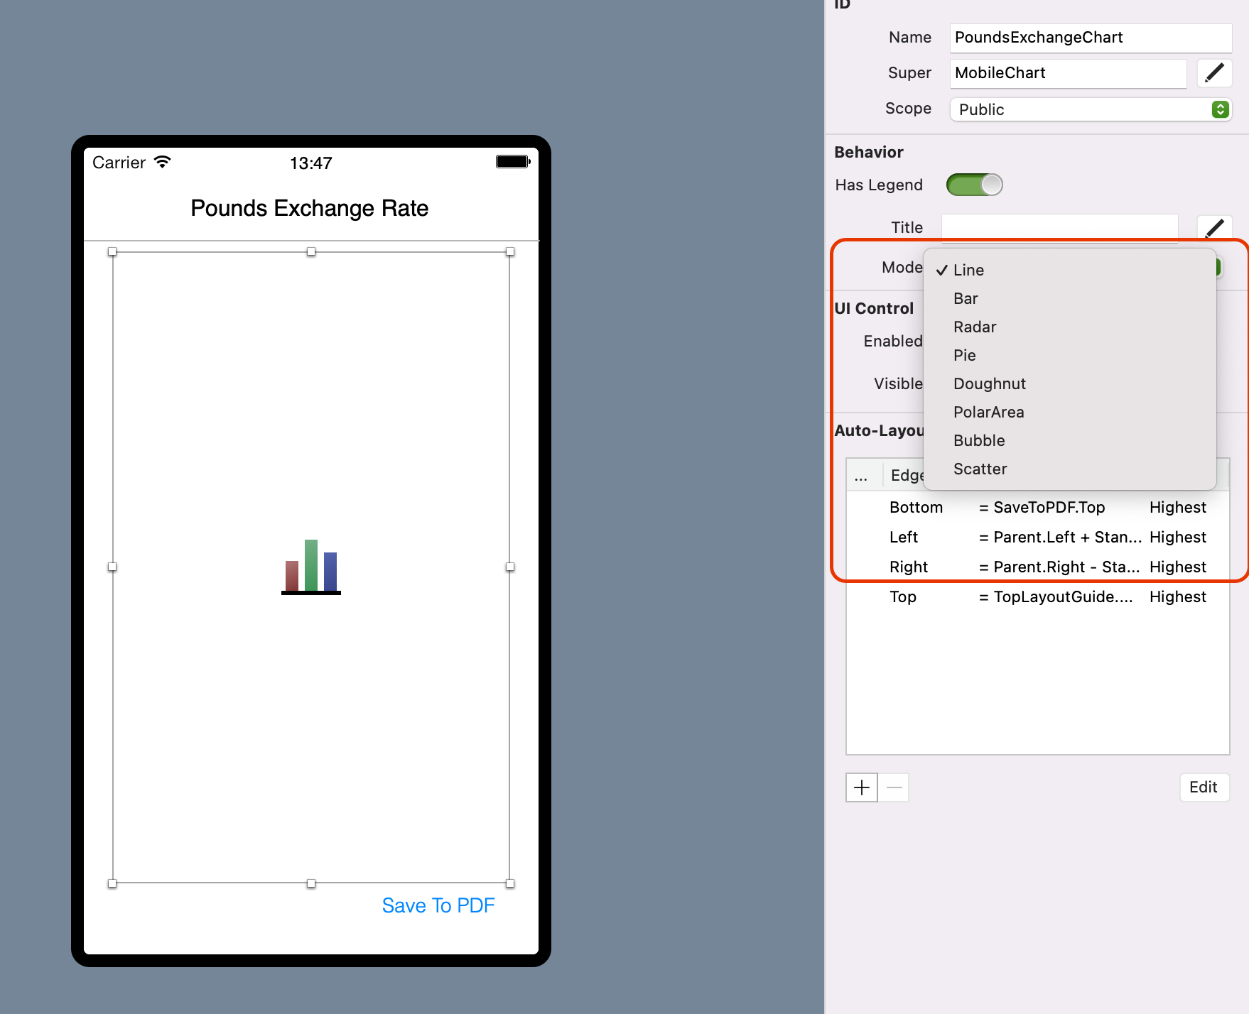The width and height of the screenshot is (1249, 1014).
Task: Re-select the checked Line chart mode
Action: (968, 270)
